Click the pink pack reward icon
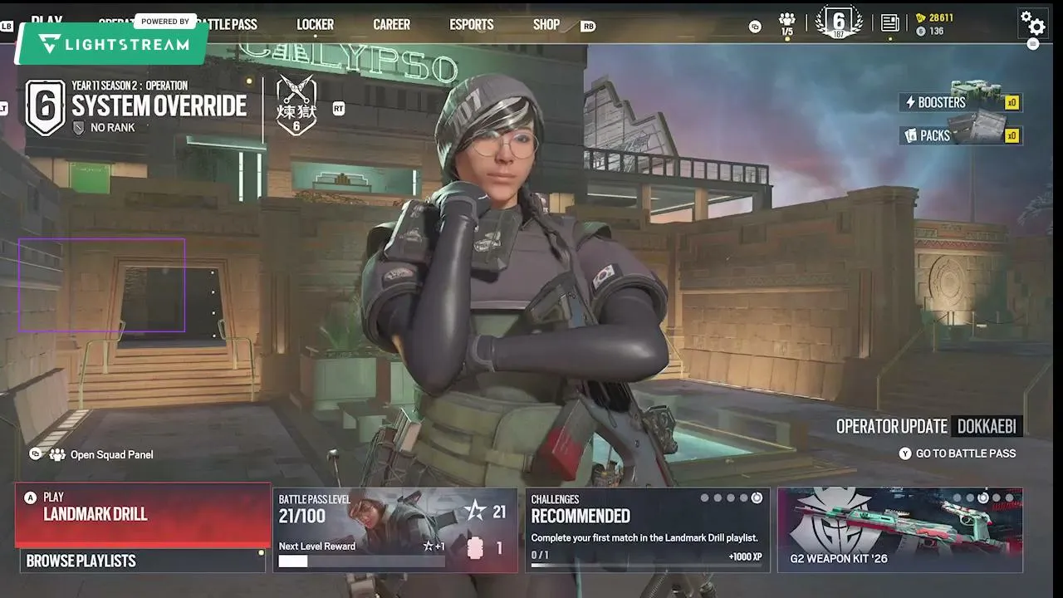 (475, 547)
